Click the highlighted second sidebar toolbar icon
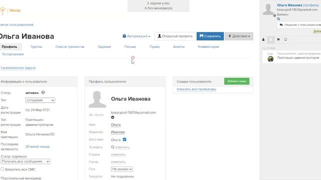This screenshot has width=321, height=180. click(x=271, y=39)
